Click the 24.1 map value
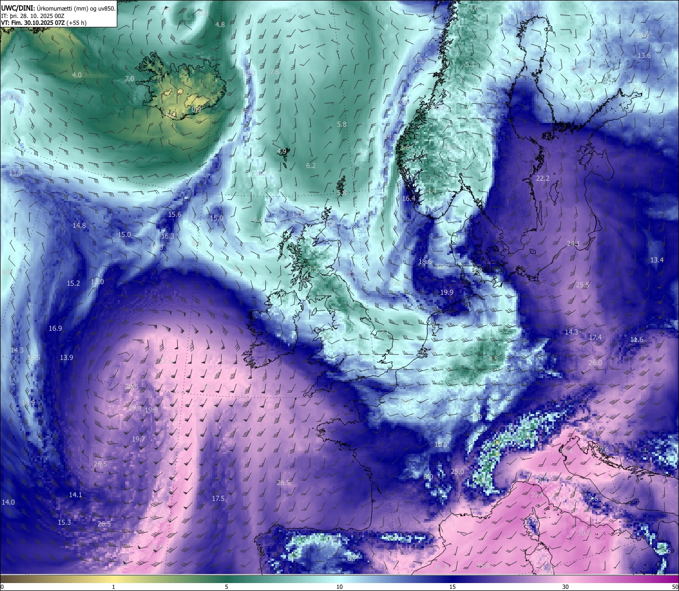Screen dimensions: 679x591 (x=573, y=243)
